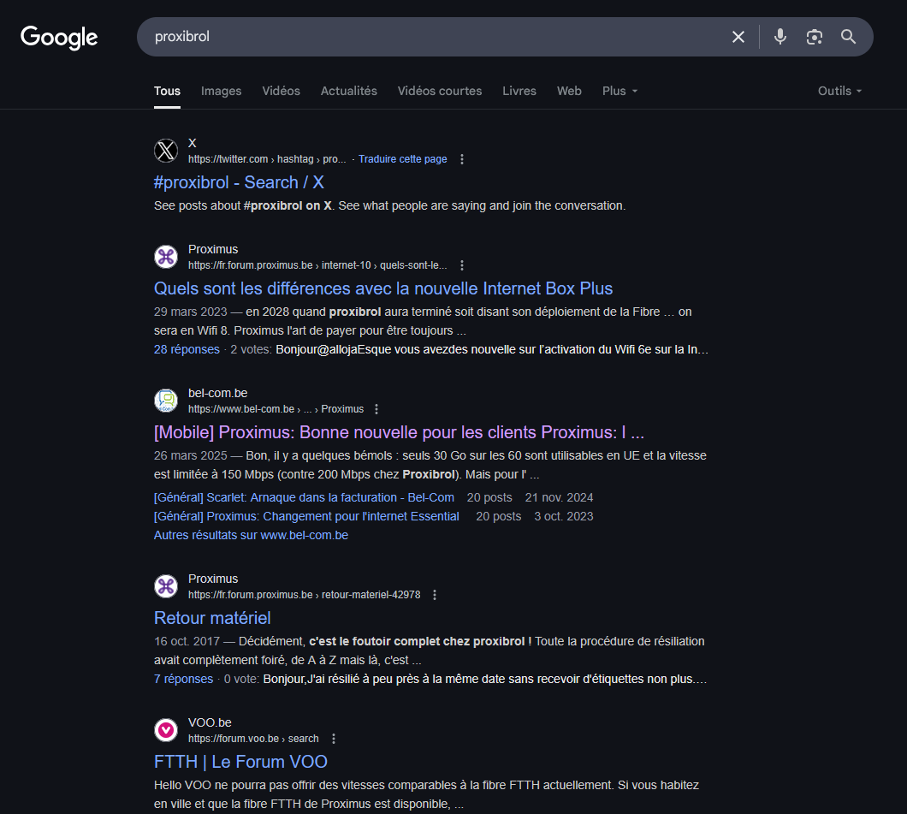Click the Google logo
The image size is (907, 814).
click(59, 37)
